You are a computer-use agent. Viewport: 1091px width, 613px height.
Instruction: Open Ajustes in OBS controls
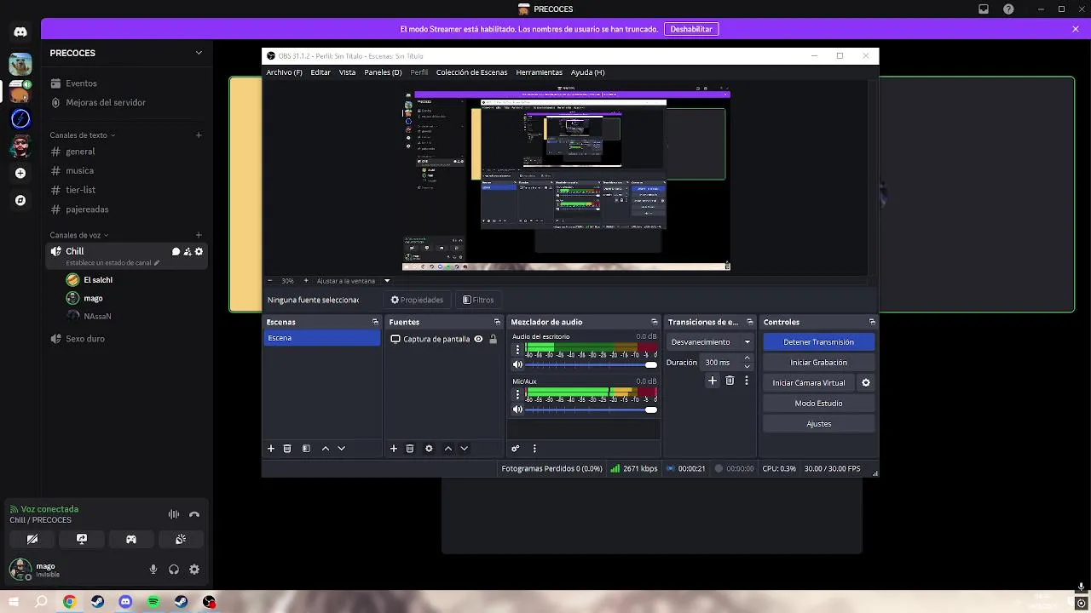click(x=818, y=424)
